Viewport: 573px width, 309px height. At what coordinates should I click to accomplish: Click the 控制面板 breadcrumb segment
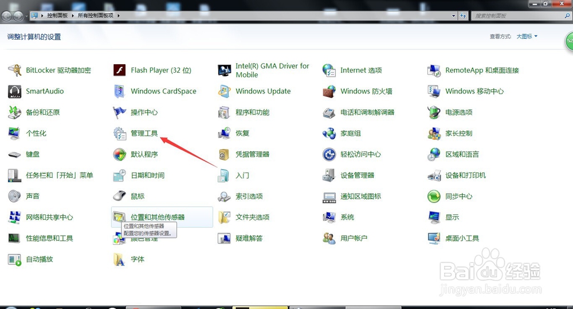tap(57, 15)
